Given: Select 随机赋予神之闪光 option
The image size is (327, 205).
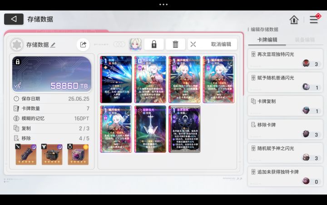Looking at the screenshot, I should click(285, 153).
